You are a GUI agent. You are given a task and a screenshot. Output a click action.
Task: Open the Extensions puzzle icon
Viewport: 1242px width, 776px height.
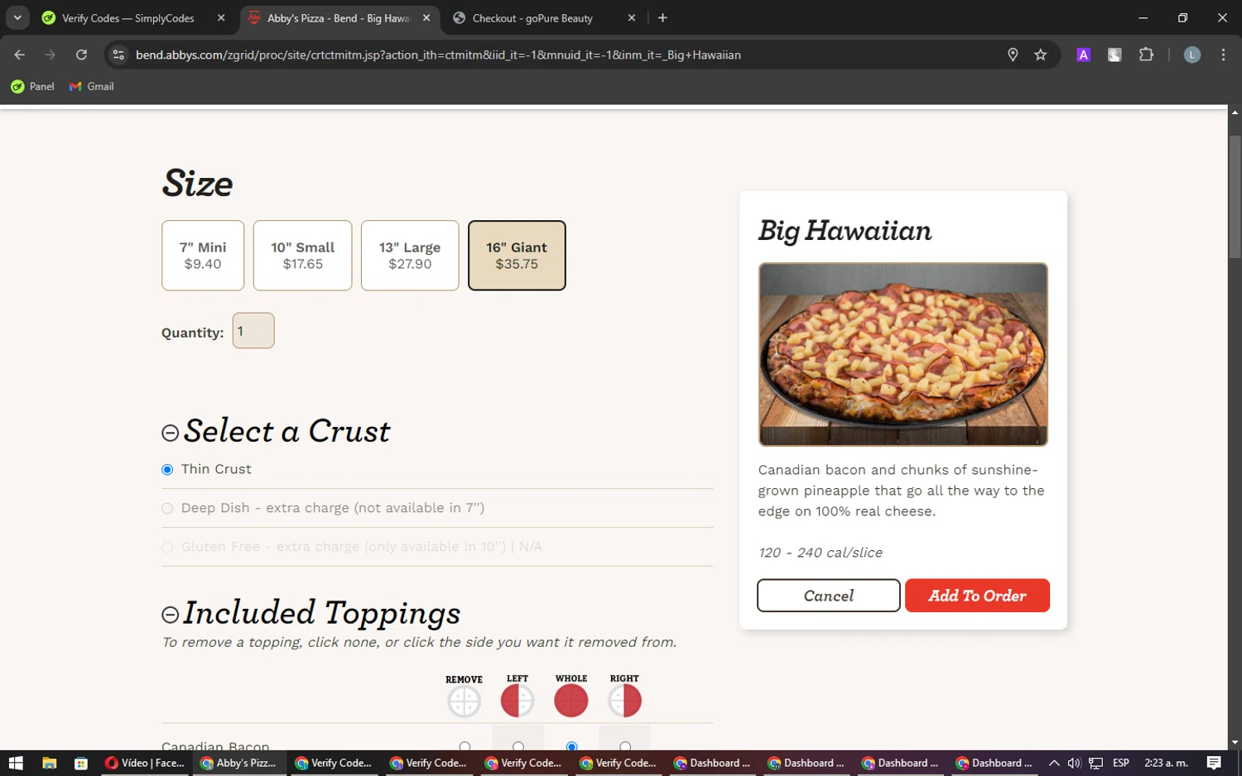1146,55
